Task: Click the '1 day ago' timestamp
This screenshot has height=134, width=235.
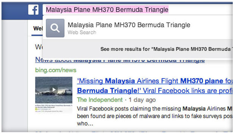Action: tap(142, 100)
